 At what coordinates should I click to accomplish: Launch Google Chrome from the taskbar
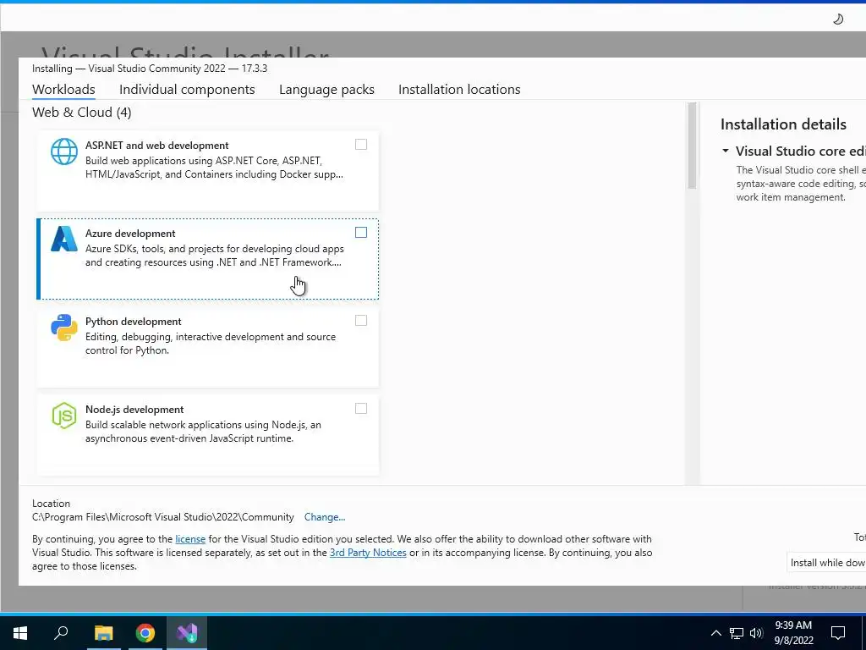click(x=145, y=633)
